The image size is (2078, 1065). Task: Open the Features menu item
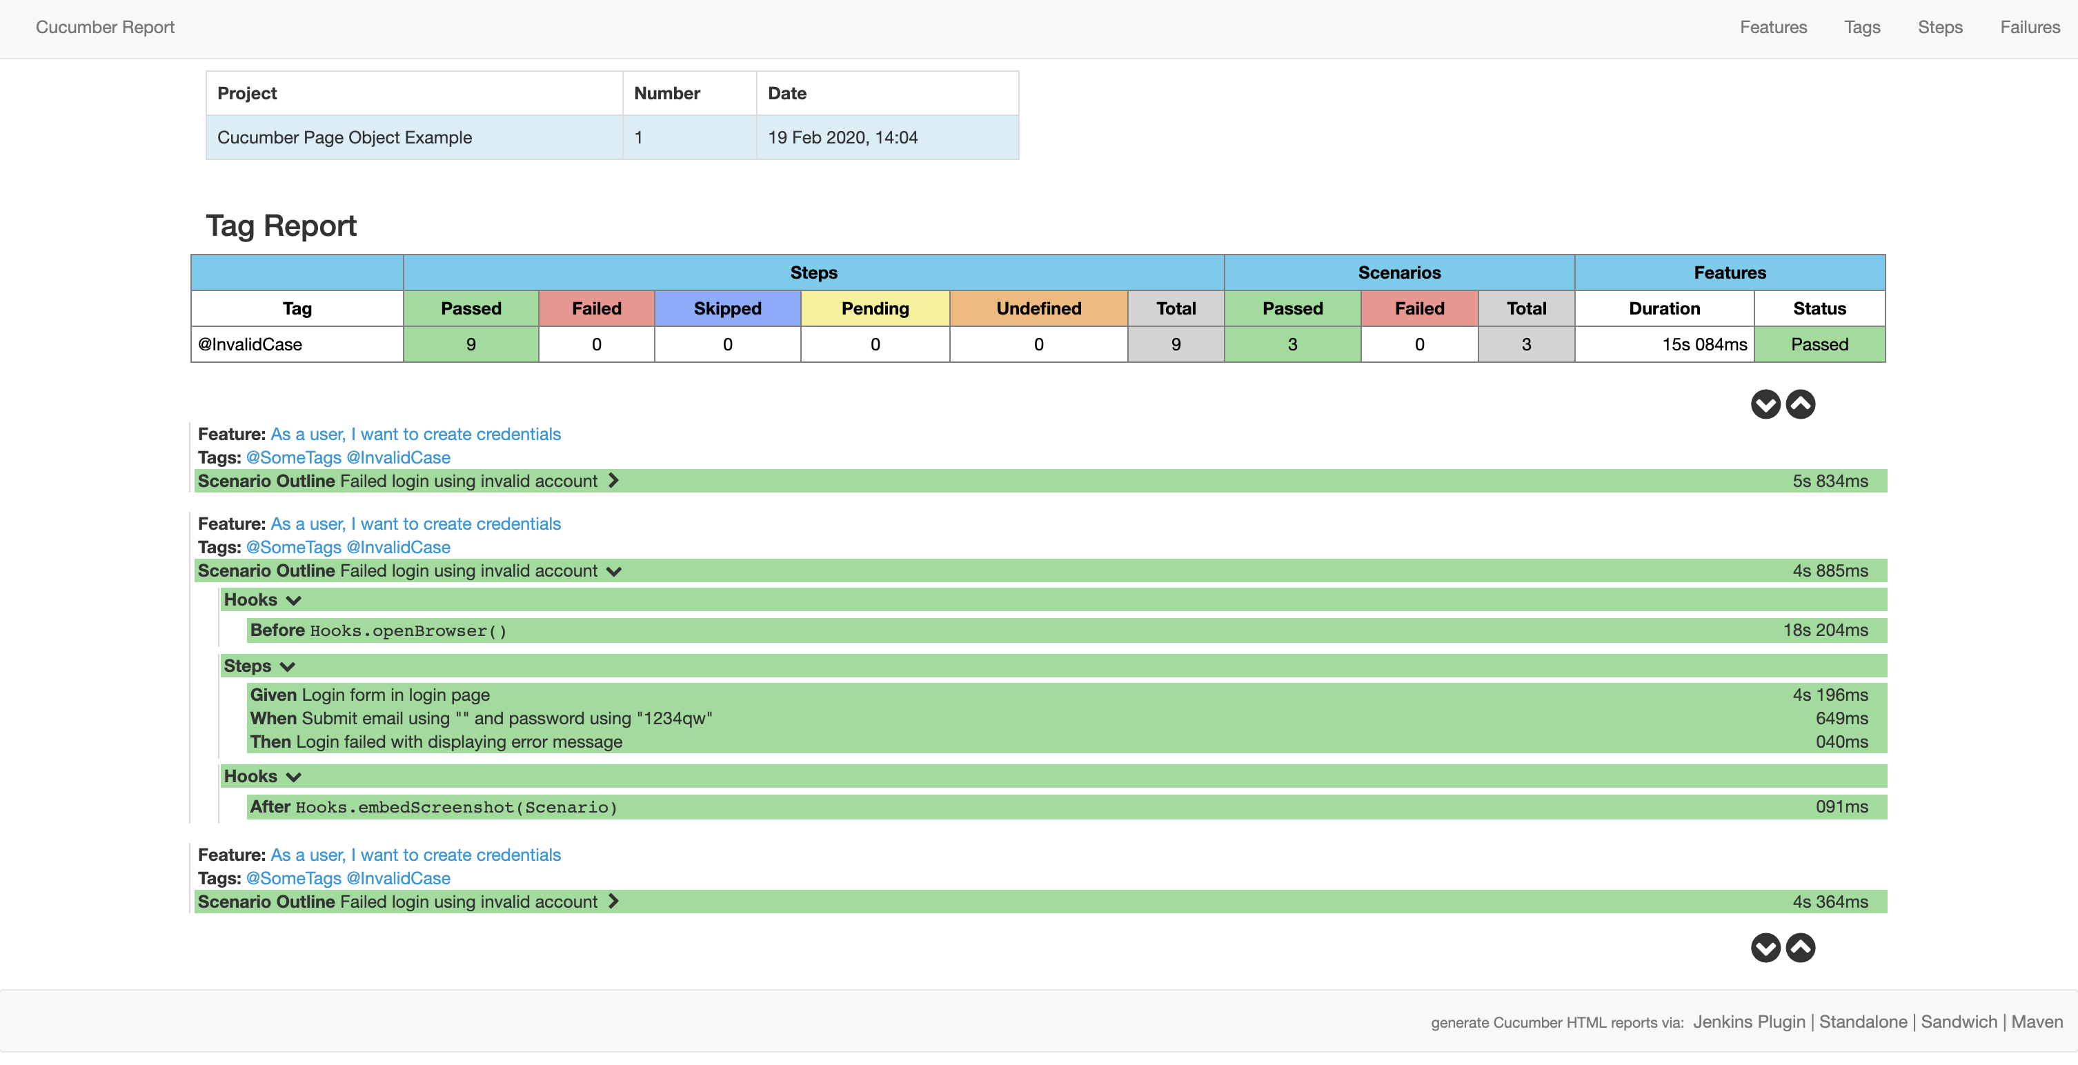point(1772,28)
